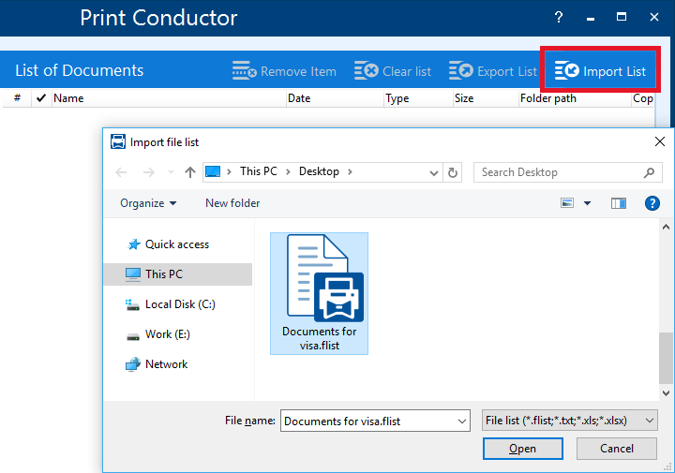Expand address bar path history dropdown
Image resolution: width=675 pixels, height=473 pixels.
(x=433, y=172)
